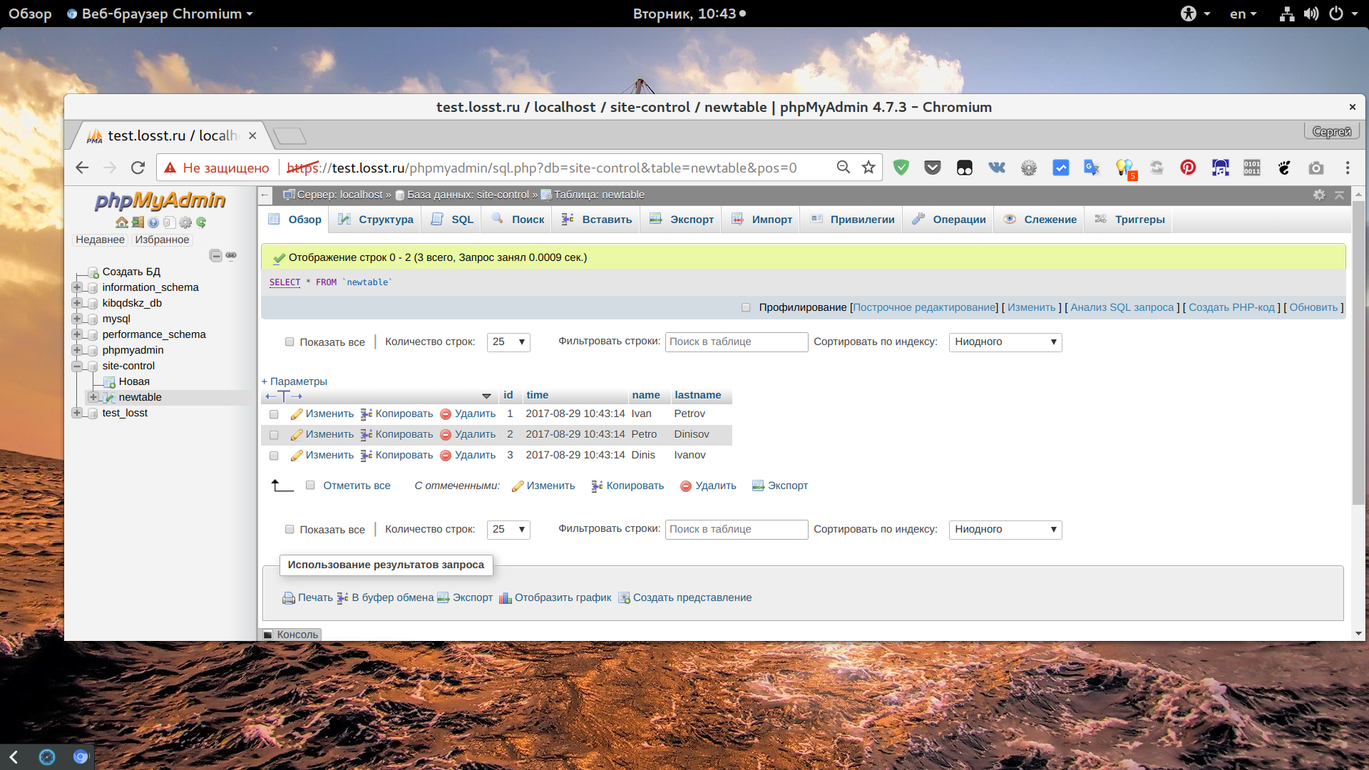
Task: Open 'Недавнее' tables button
Action: tap(100, 240)
